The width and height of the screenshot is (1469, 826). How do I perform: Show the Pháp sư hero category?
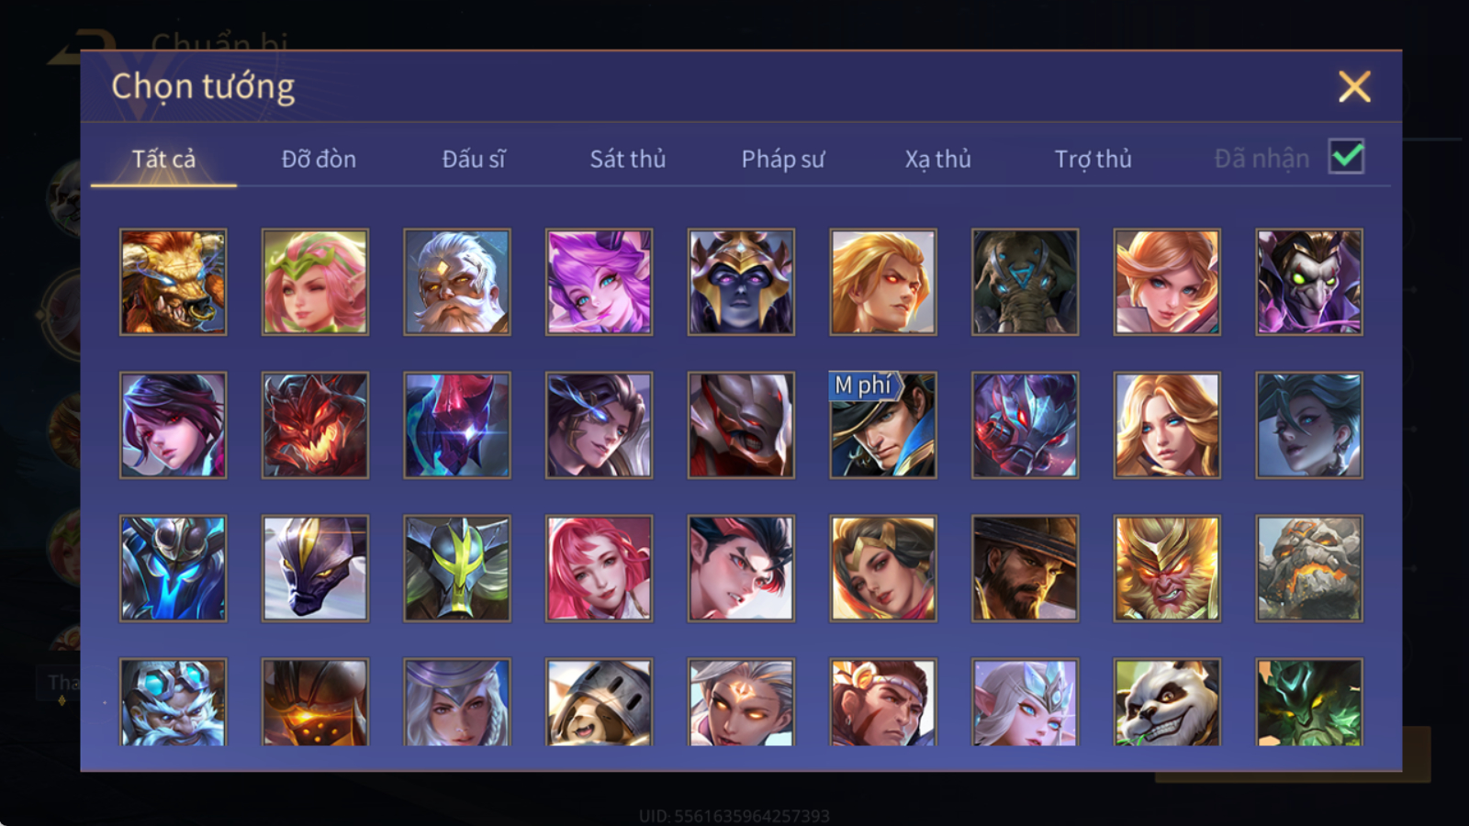783,159
